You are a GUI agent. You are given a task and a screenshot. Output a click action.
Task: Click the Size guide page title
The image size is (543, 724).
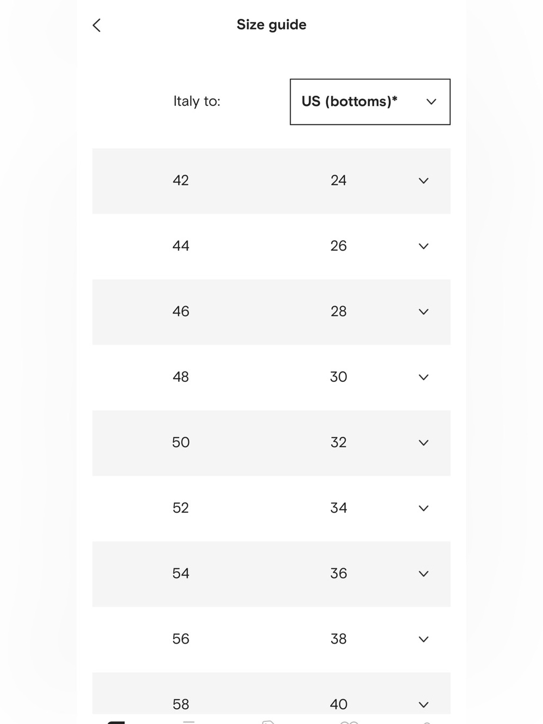(x=271, y=25)
